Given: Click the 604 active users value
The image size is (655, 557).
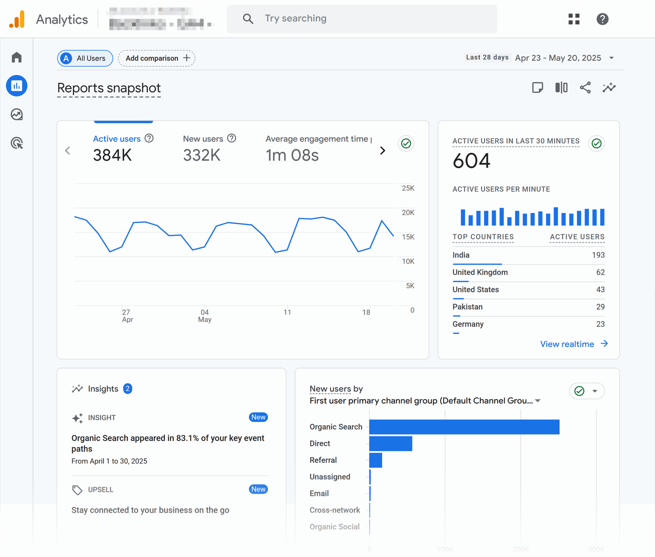Looking at the screenshot, I should click(x=471, y=161).
